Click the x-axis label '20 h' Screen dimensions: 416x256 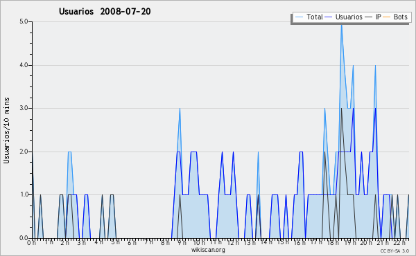pos(367,243)
